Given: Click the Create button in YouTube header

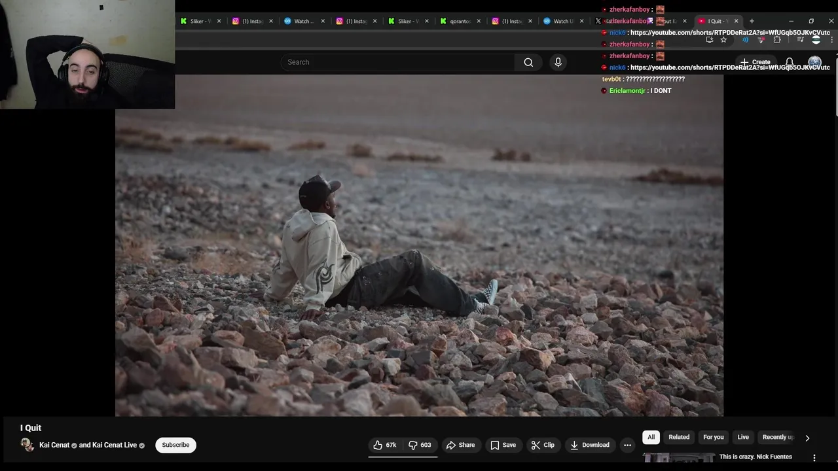Looking at the screenshot, I should tap(755, 62).
